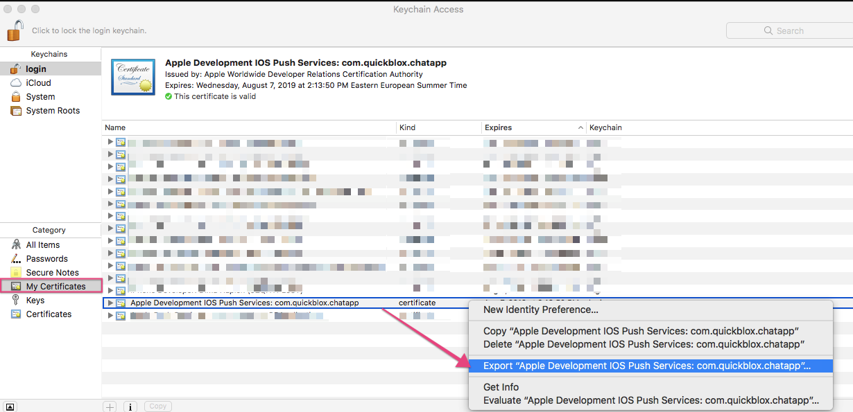Open the Passwords category

coord(50,258)
